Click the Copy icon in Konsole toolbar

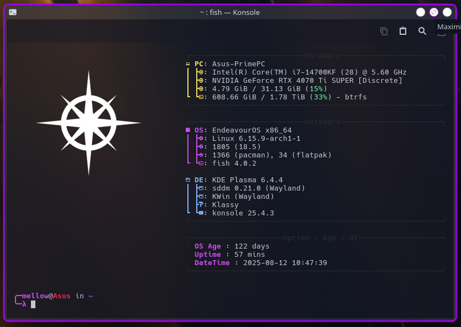[x=384, y=31]
